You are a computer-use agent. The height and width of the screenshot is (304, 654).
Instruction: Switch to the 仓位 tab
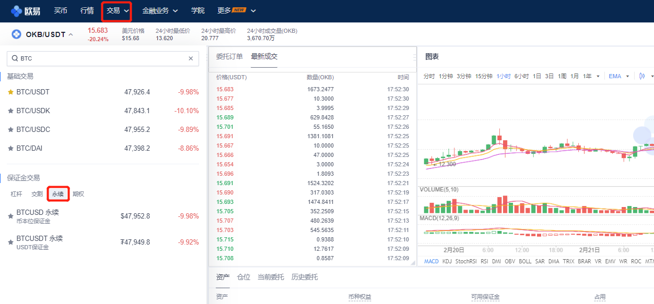pos(243,277)
